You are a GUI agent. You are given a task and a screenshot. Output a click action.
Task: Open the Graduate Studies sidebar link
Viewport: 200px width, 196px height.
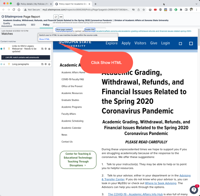70,100
